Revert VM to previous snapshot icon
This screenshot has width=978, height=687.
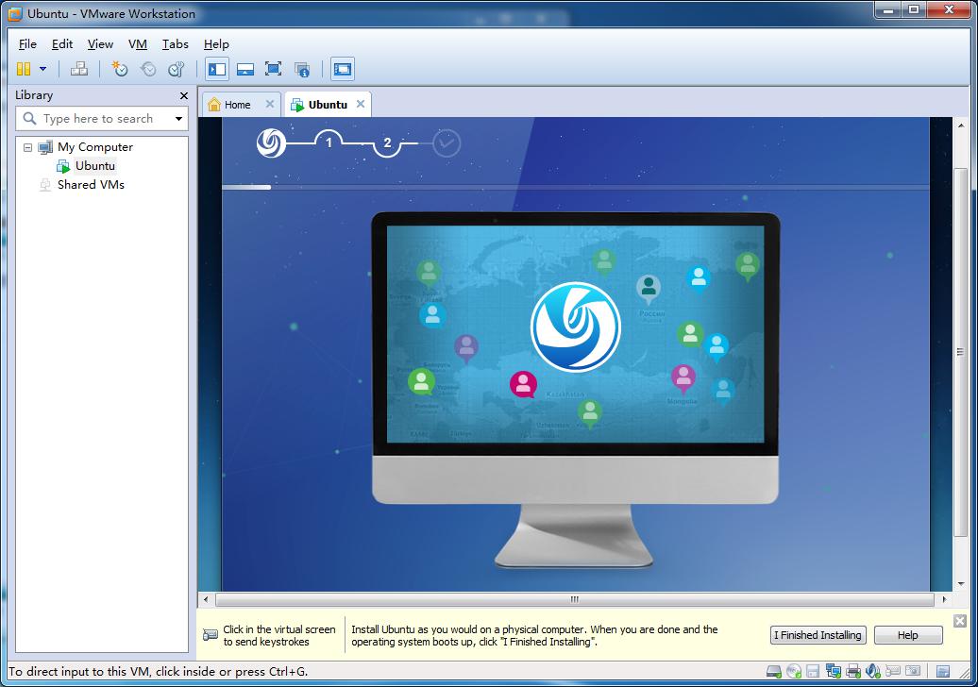tap(148, 69)
